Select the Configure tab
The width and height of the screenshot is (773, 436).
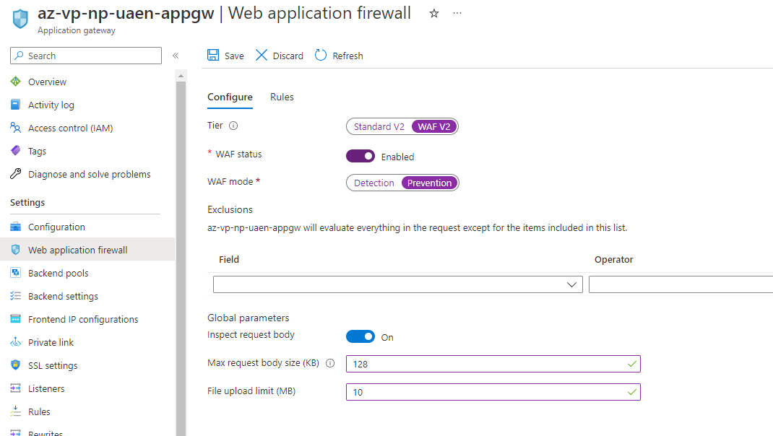(230, 97)
